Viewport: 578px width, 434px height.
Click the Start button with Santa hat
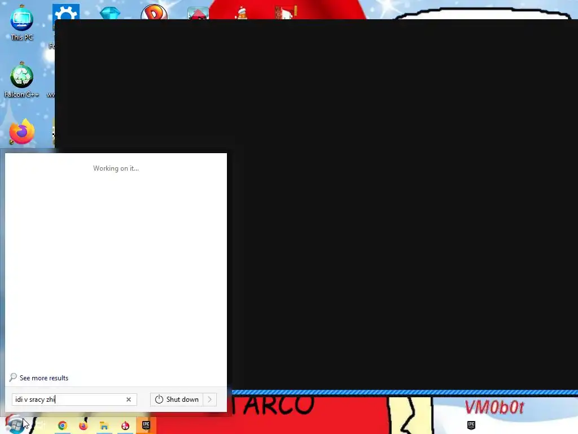(14, 424)
